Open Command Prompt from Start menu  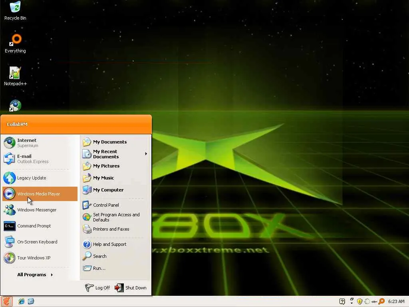coord(40,226)
